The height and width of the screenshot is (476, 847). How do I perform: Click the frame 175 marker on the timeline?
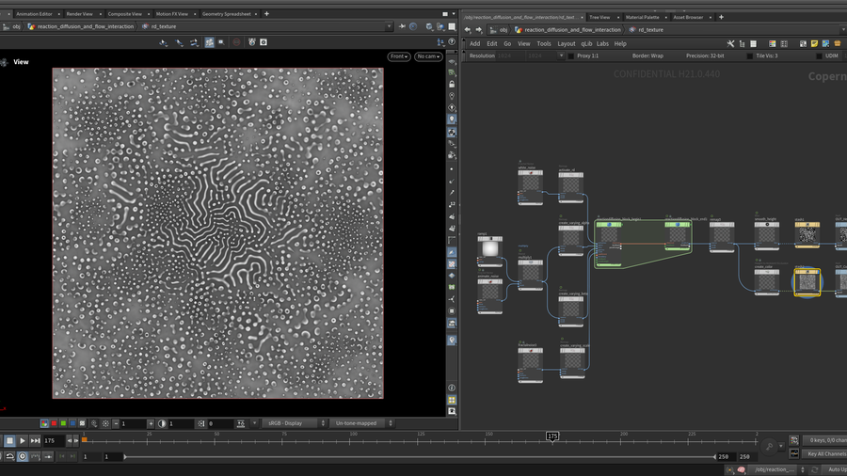552,436
